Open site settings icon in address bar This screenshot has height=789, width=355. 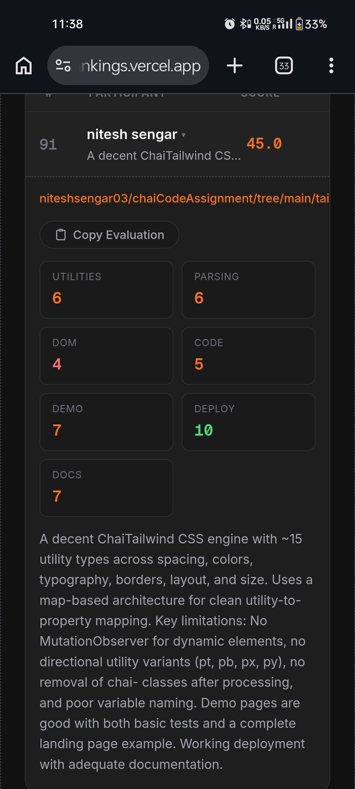63,65
